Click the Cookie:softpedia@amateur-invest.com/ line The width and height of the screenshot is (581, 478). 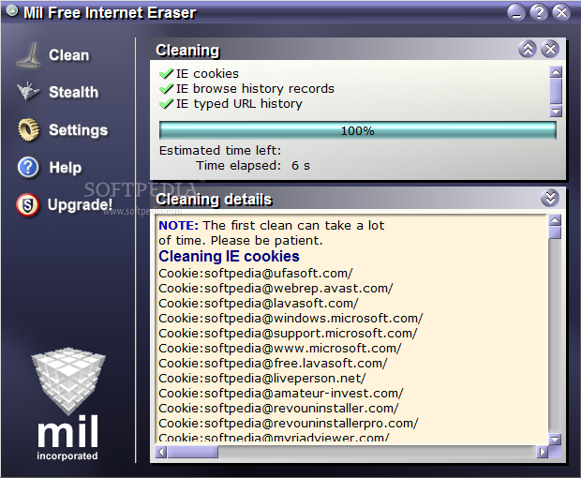(x=281, y=393)
